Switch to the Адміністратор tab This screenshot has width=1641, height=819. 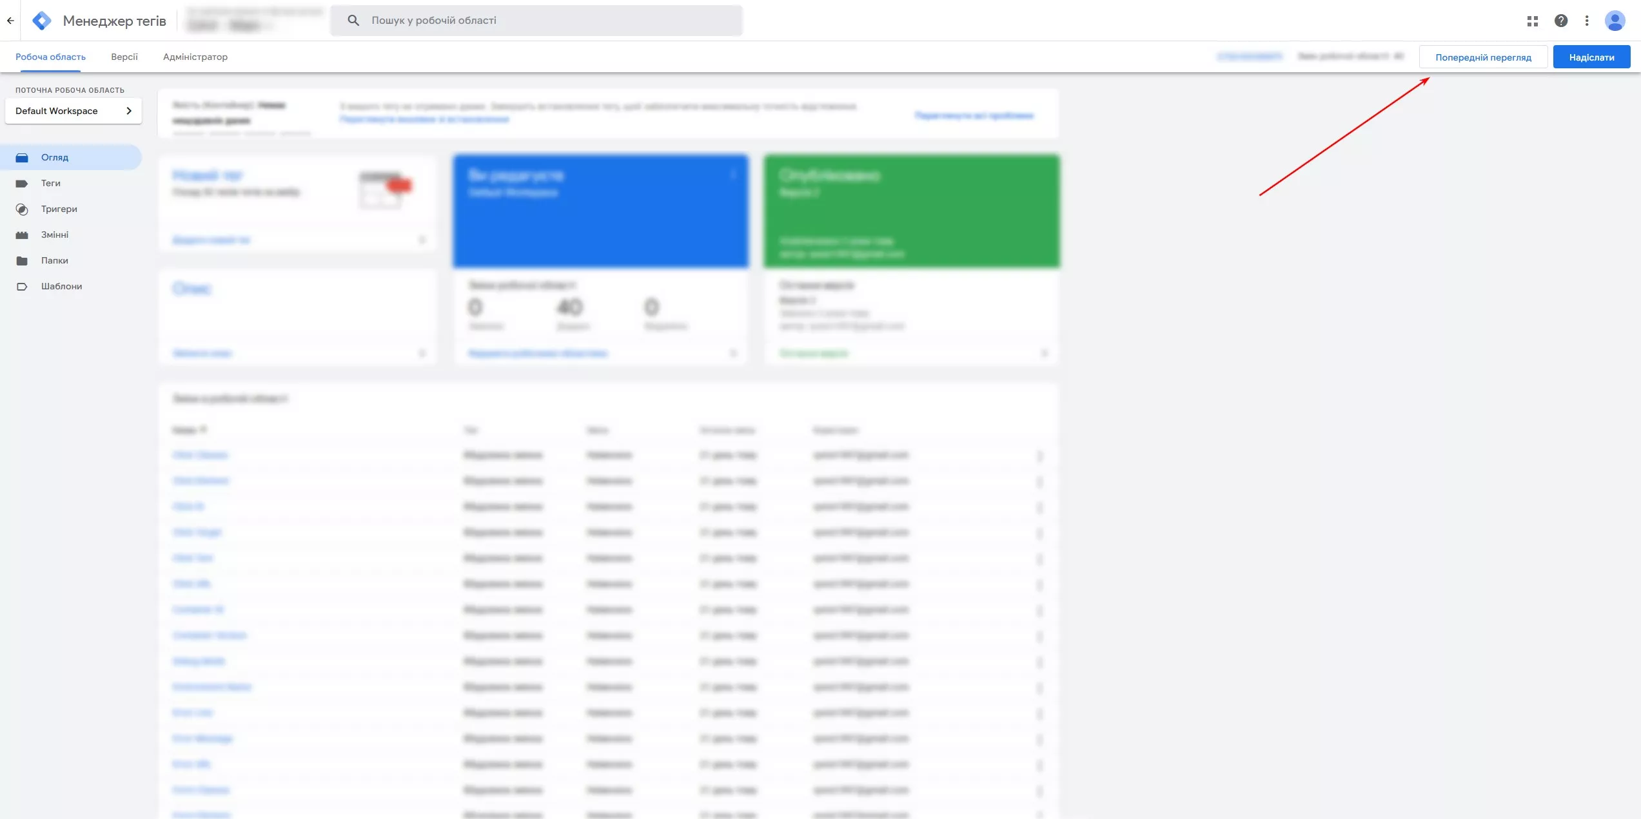pyautogui.click(x=195, y=57)
